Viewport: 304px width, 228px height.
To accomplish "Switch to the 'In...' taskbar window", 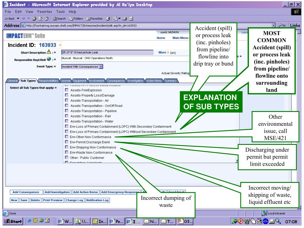I will (x=99, y=221).
